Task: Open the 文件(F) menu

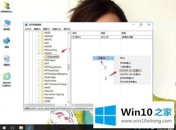Action: 28,29
